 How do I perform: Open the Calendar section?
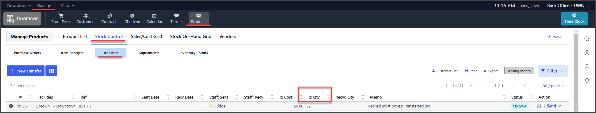154,19
